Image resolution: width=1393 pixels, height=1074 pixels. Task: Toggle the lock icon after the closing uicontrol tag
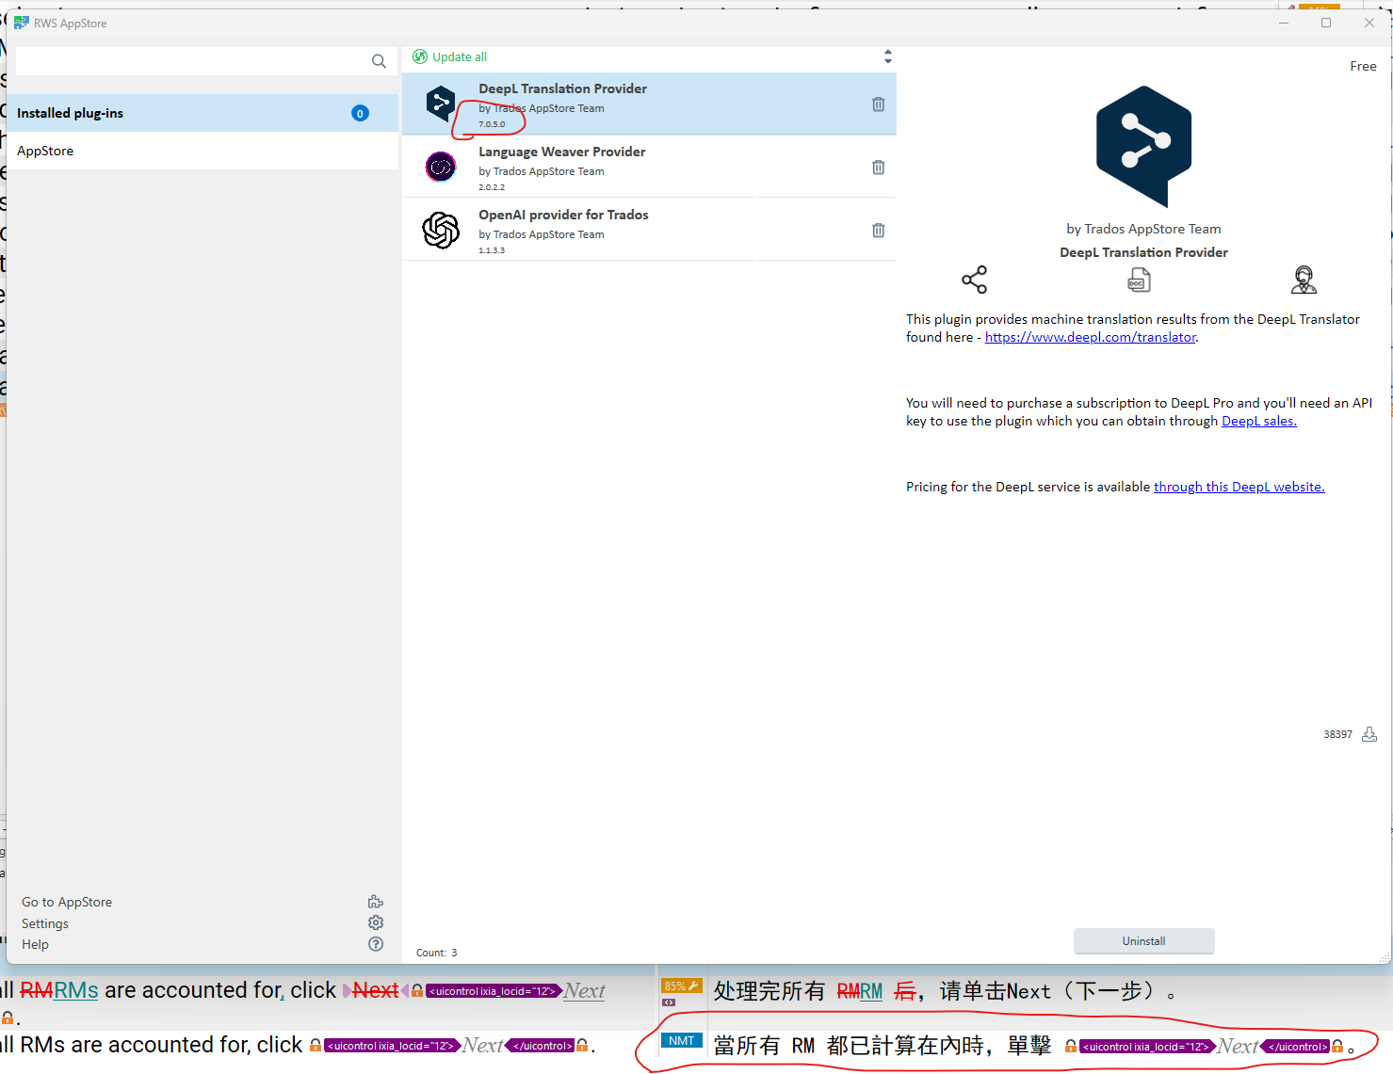1338,1045
